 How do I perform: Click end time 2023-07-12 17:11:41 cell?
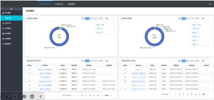coord(109,81)
